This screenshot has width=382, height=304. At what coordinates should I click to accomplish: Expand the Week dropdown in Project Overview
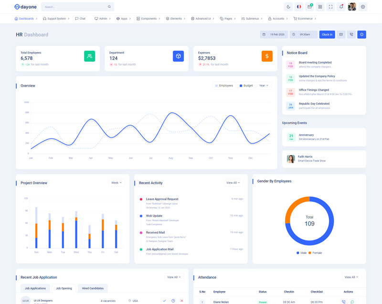[116, 183]
